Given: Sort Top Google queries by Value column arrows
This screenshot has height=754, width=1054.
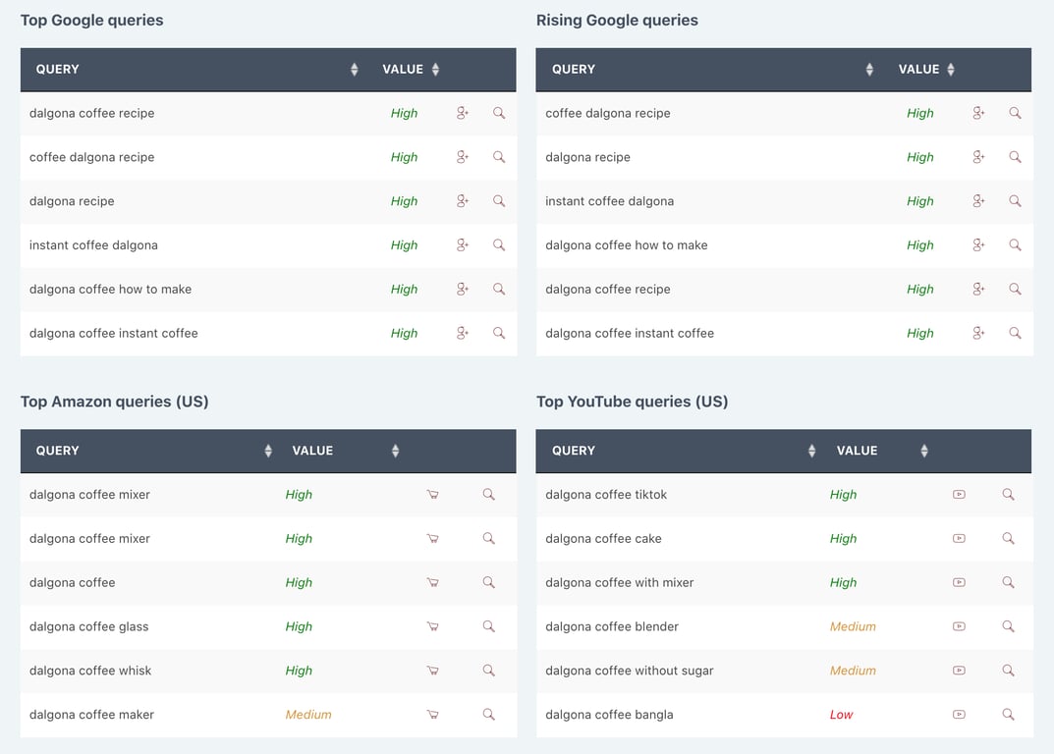Looking at the screenshot, I should click(x=435, y=70).
